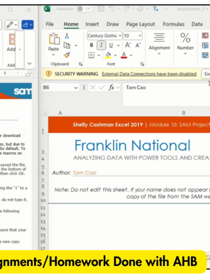210x280 pixels.
Task: Click External Data Connections disabled link
Action: pos(149,74)
